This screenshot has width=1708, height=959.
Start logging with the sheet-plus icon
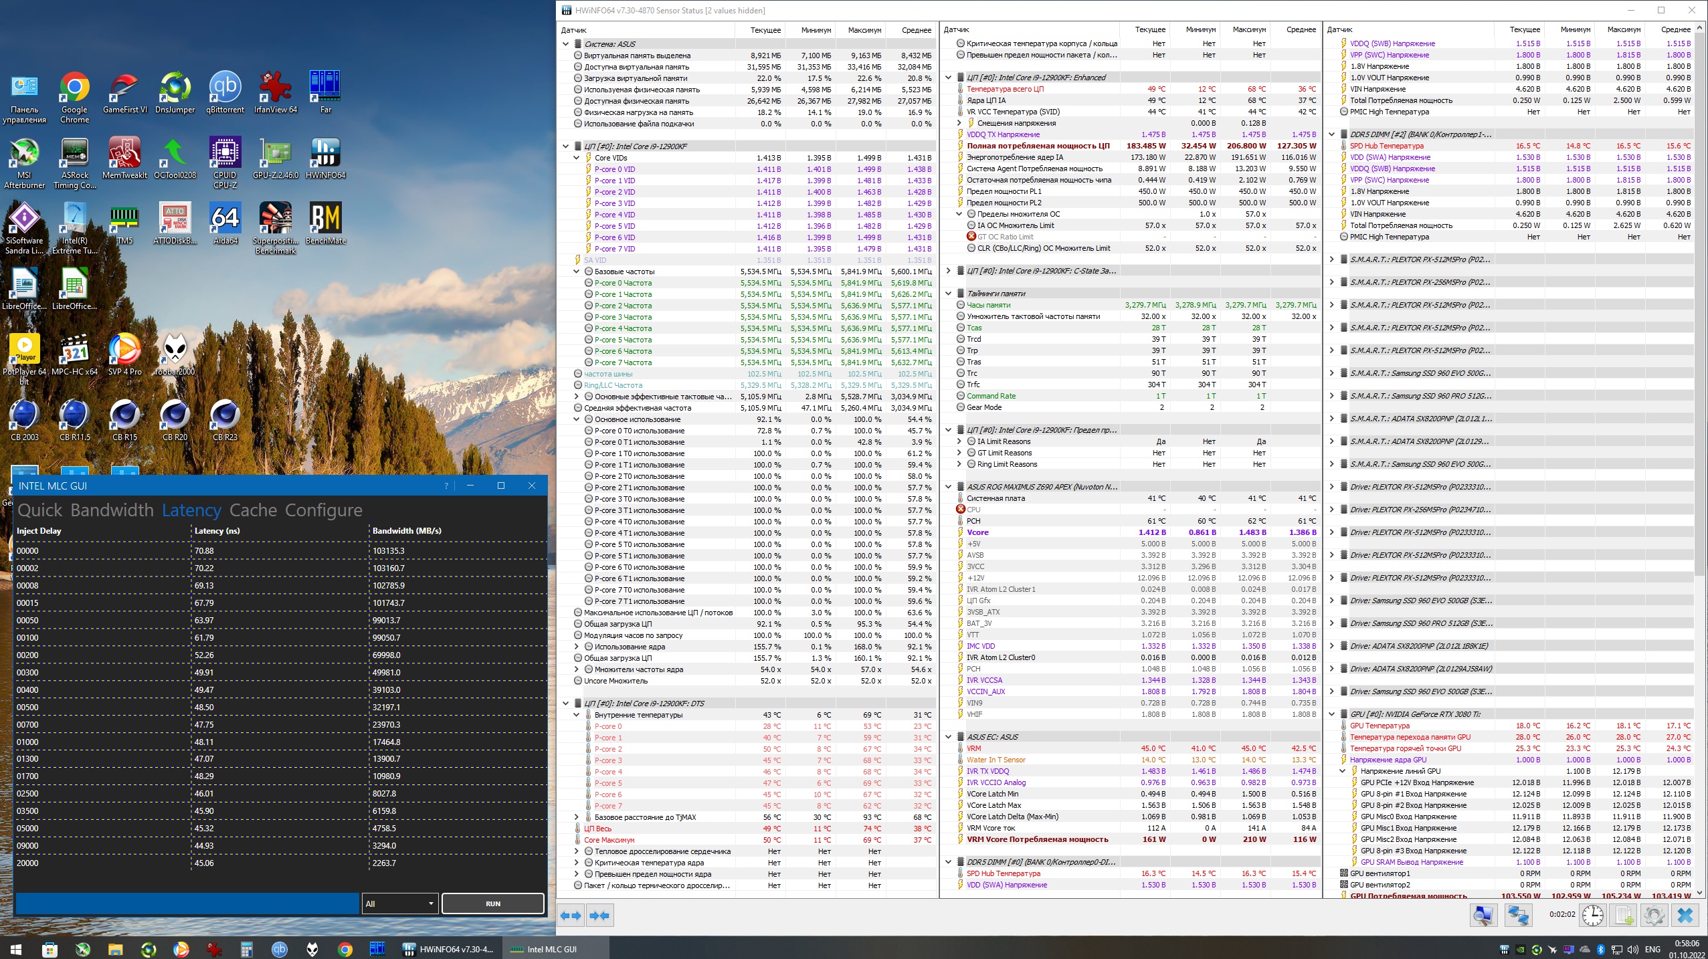pyautogui.click(x=1624, y=915)
